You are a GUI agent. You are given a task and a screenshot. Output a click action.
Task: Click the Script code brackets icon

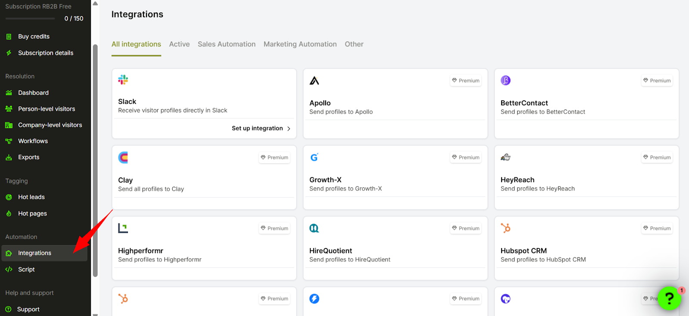point(9,270)
